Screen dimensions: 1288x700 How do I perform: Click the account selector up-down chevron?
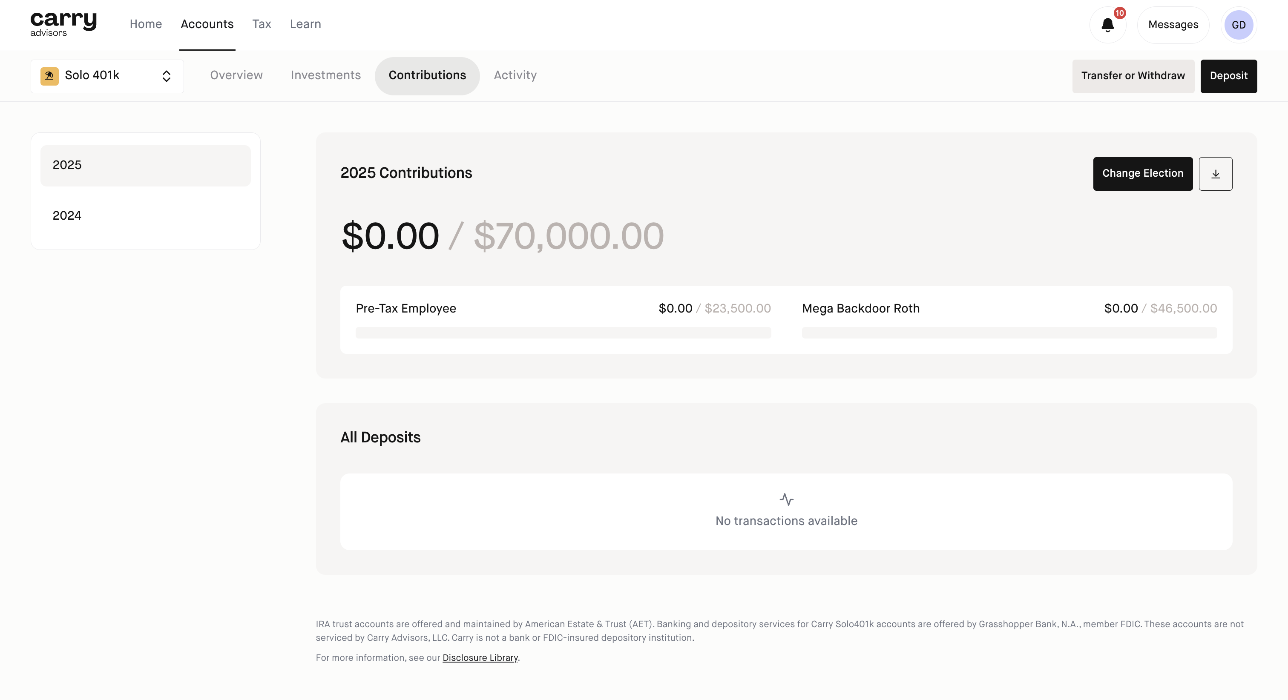pyautogui.click(x=167, y=76)
